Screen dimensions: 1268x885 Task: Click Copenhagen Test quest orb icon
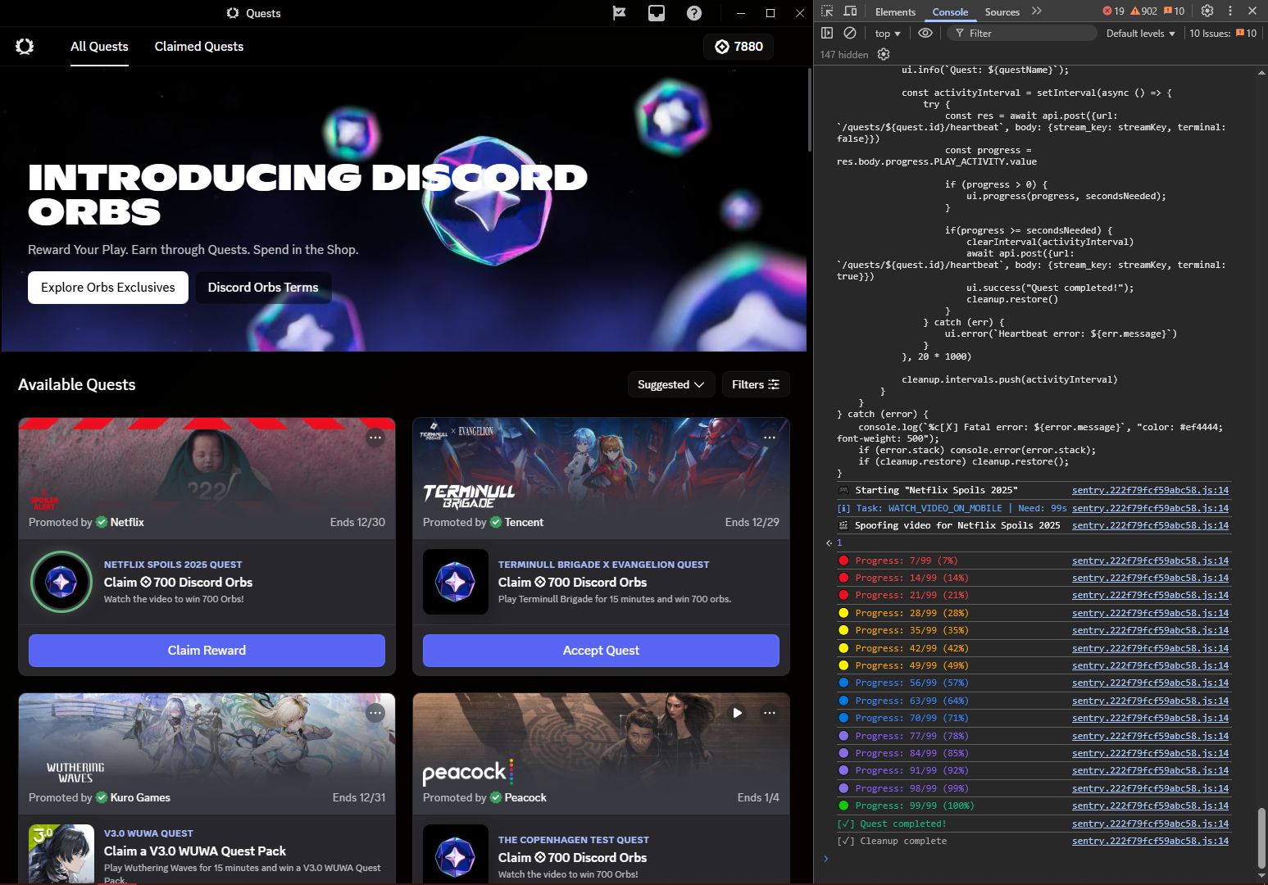click(456, 854)
